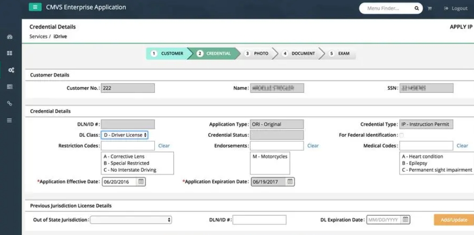Open the dashboard icon in sidebar
This screenshot has height=235, width=474.
click(10, 37)
